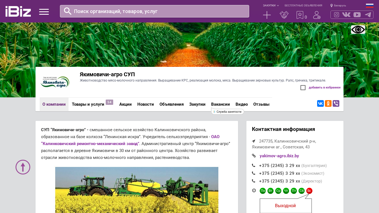Image resolution: width=379 pixels, height=213 pixels.
Task: Click the Контактная информация heading
Action: 284,129
